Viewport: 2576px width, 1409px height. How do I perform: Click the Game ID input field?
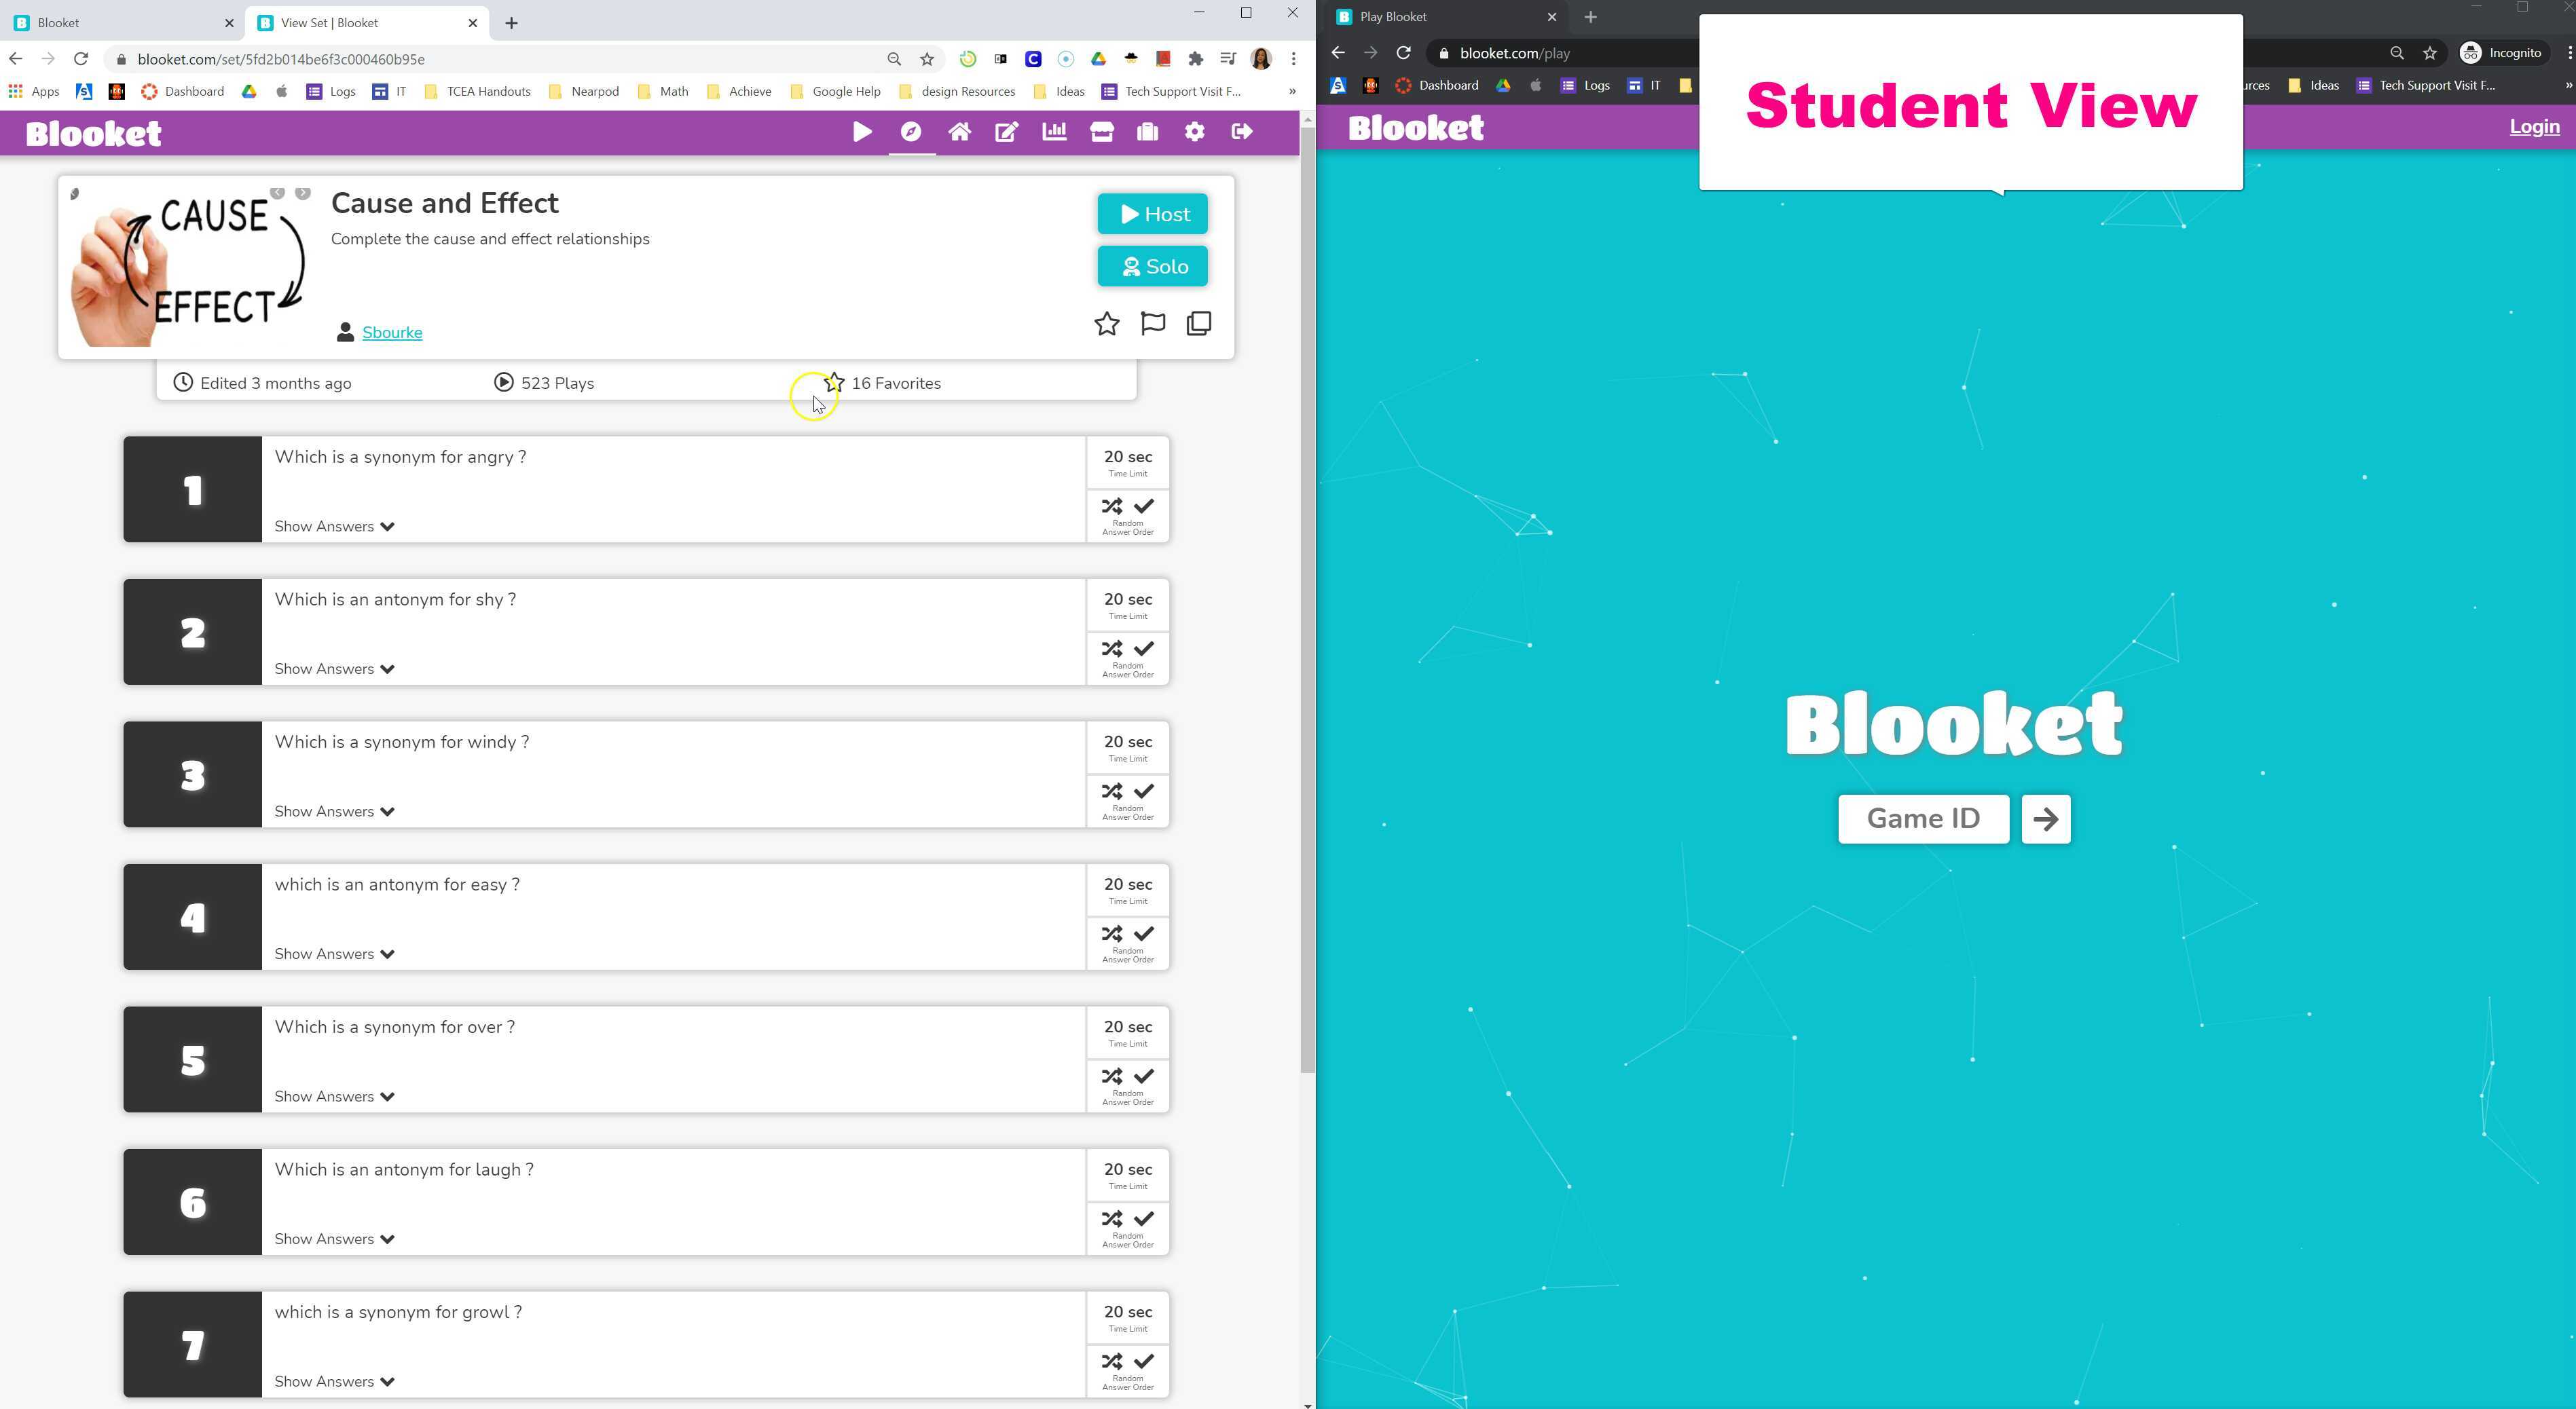point(1923,819)
